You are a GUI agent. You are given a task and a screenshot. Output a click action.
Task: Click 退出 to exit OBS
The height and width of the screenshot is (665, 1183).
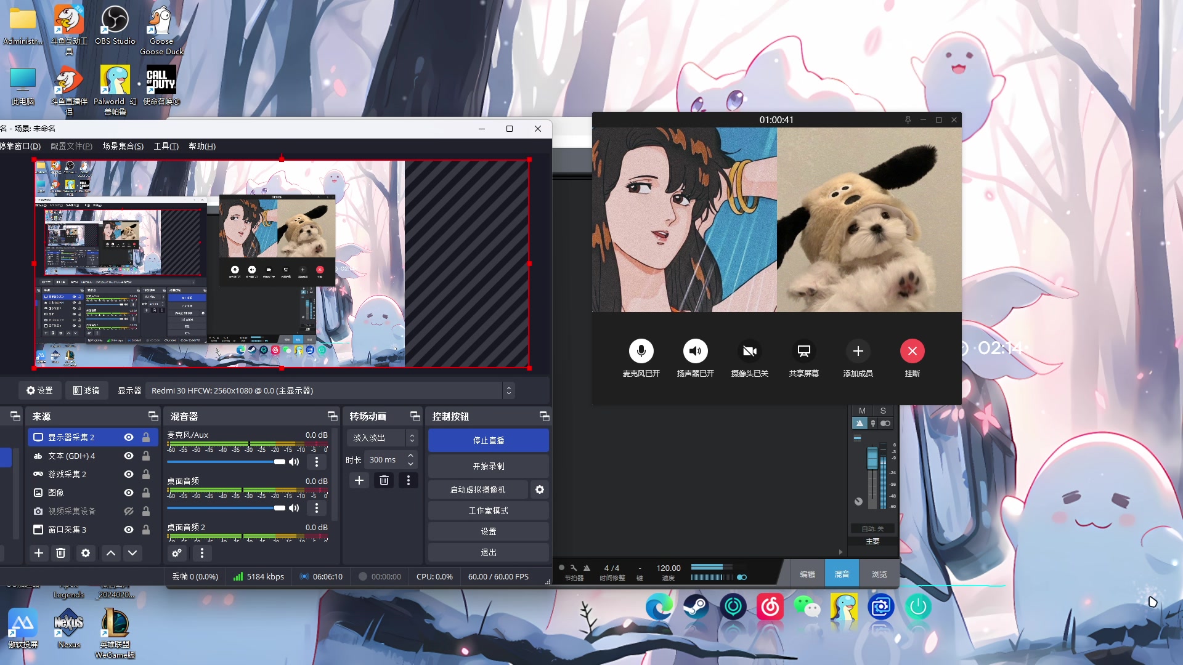pyautogui.click(x=489, y=552)
